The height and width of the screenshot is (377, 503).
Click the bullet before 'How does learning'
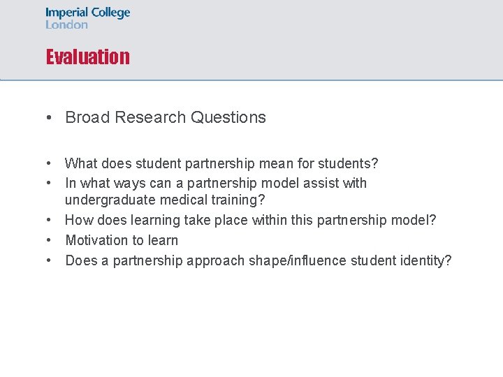(49, 220)
